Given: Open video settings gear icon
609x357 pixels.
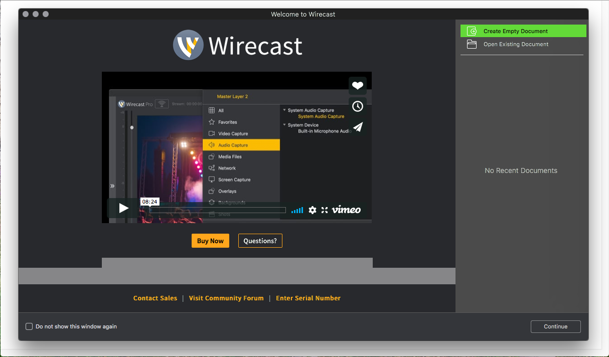Looking at the screenshot, I should point(313,210).
